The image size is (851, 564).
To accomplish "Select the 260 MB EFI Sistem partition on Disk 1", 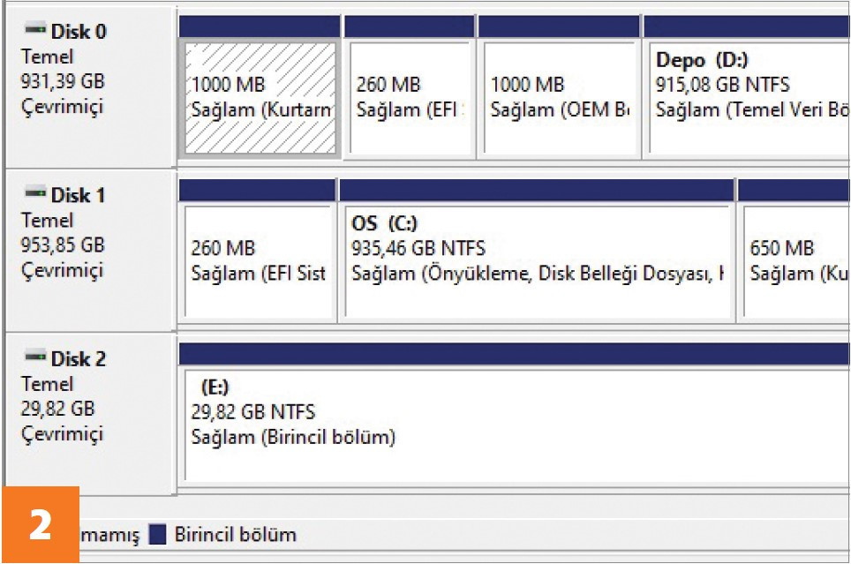I will pos(258,261).
